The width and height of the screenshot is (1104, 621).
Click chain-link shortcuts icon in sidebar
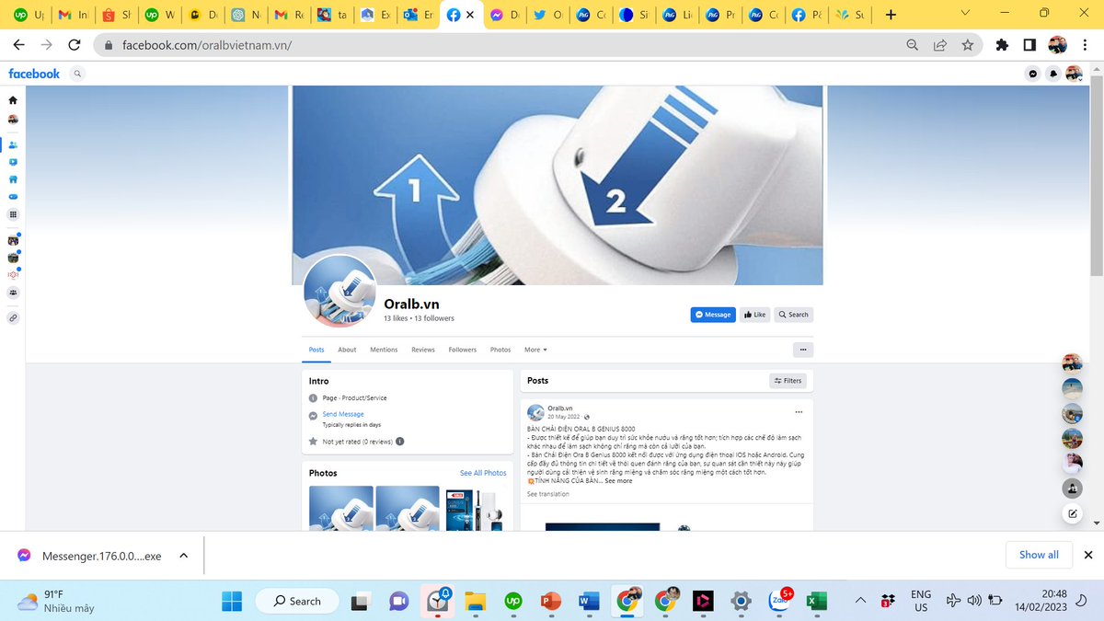(13, 317)
